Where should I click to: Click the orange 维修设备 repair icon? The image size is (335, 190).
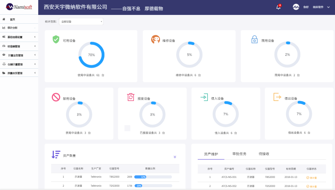pyautogui.click(x=155, y=39)
